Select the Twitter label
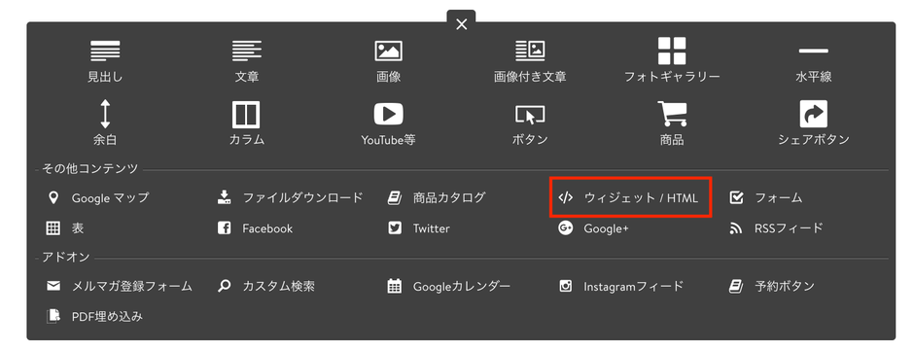Image resolution: width=914 pixels, height=350 pixels. 432,228
